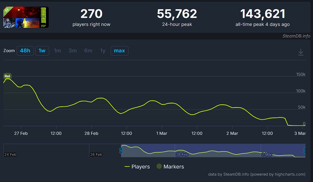Click the 24-hour peak value 55,762
The width and height of the screenshot is (313, 182).
[x=177, y=14]
